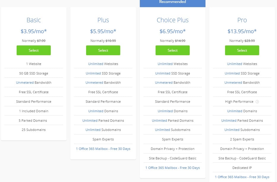The height and width of the screenshot is (182, 277).
Task: Open Unmetered Bandwidth link in Basic plan
Action: 25,83
